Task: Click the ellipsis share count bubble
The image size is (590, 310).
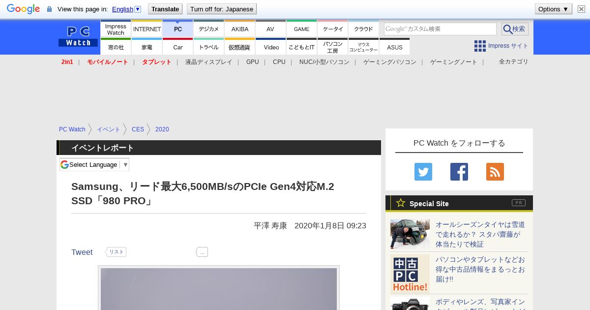Action: pos(202,252)
